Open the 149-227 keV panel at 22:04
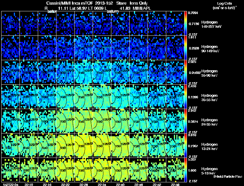This screenshot has width=244, height=186. pos(10,24)
